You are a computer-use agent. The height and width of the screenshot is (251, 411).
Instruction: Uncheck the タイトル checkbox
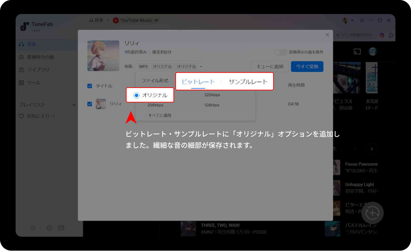tap(90, 86)
